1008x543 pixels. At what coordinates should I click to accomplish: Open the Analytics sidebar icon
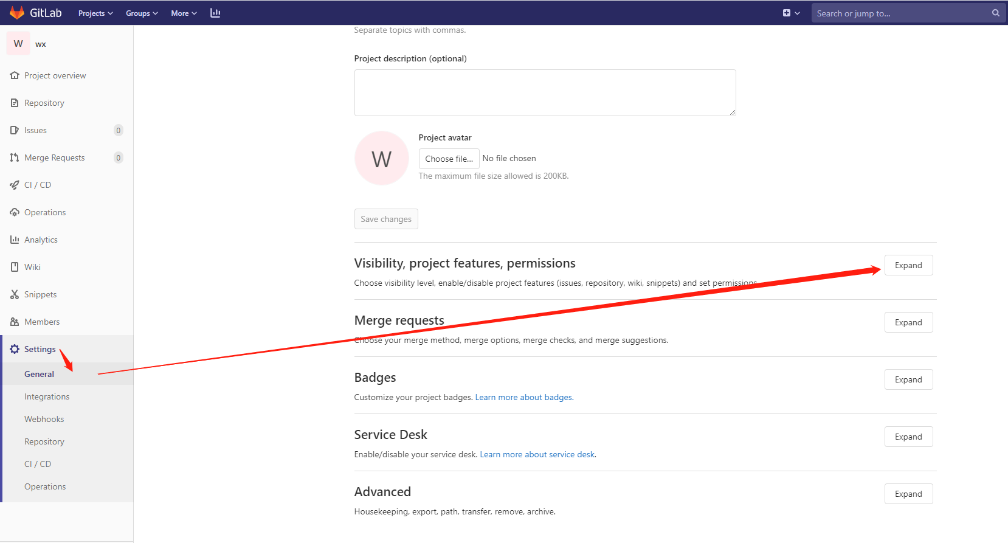tap(15, 239)
